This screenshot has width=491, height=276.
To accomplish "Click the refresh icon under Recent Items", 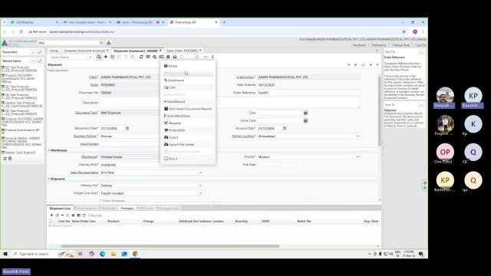I will pos(5,159).
